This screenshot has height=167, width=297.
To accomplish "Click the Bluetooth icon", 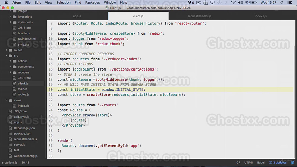I will (x=226, y=2).
